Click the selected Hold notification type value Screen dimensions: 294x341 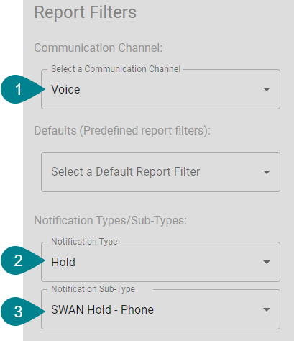(x=63, y=262)
